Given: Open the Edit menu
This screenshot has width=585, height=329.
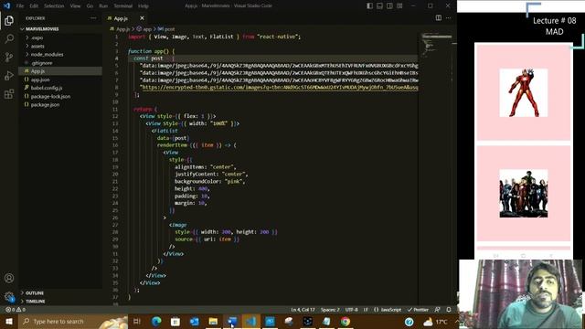Looking at the screenshot, I should (x=34, y=6).
